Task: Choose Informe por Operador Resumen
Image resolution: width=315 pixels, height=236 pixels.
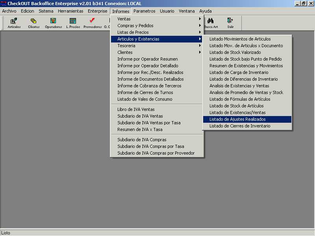Action: pyautogui.click(x=156, y=59)
